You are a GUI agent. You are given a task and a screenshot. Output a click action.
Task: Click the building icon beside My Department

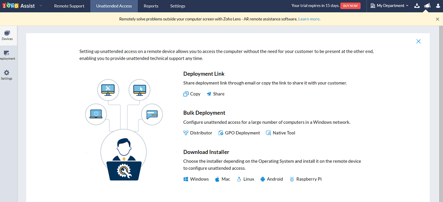(x=373, y=6)
